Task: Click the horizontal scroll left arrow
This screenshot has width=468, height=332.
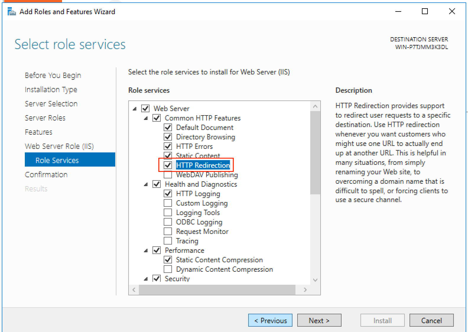Action: 134,290
